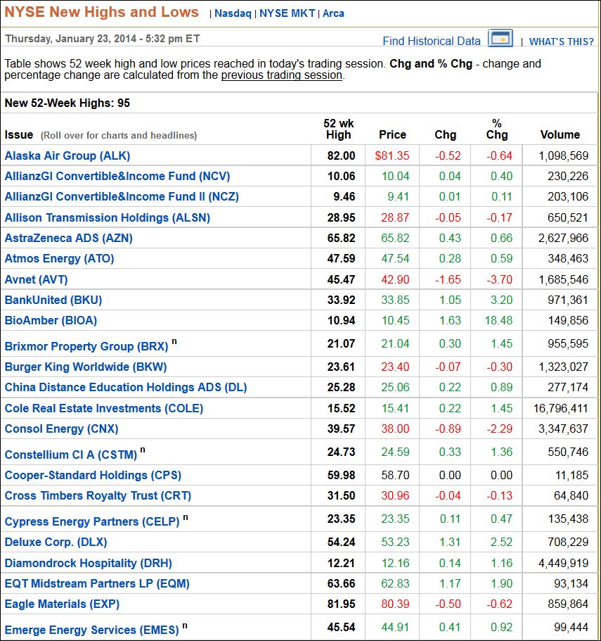Open Alaska Air Group (ALK) quote
This screenshot has width=601, height=641.
67,156
